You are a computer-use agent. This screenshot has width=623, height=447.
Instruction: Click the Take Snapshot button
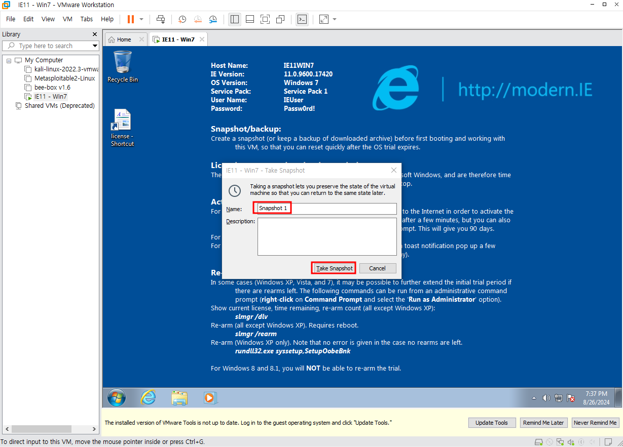pyautogui.click(x=333, y=268)
